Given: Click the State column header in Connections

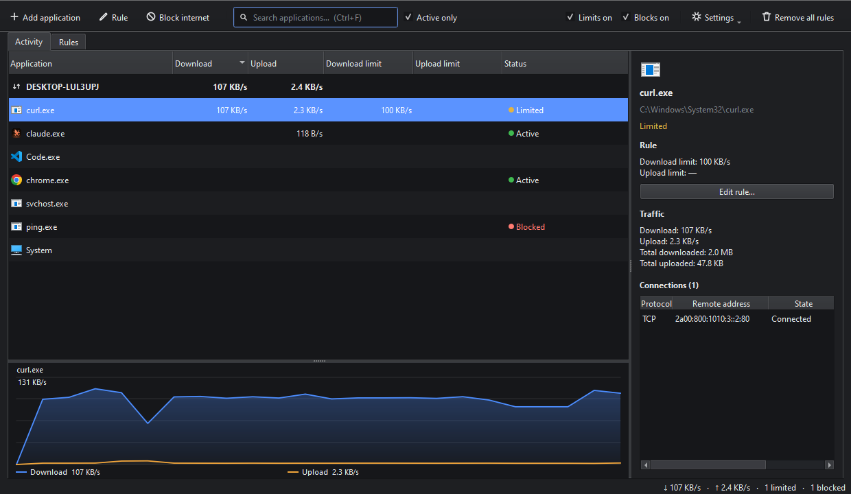Looking at the screenshot, I should (802, 303).
